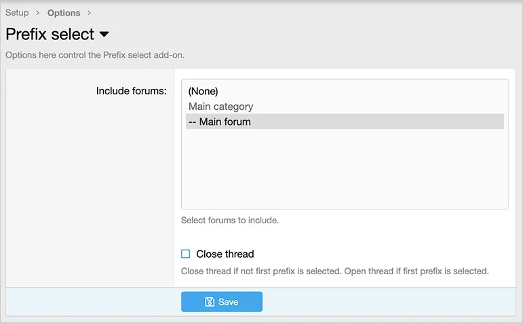Click the chevron right after Setup breadcrumb

pyautogui.click(x=38, y=13)
